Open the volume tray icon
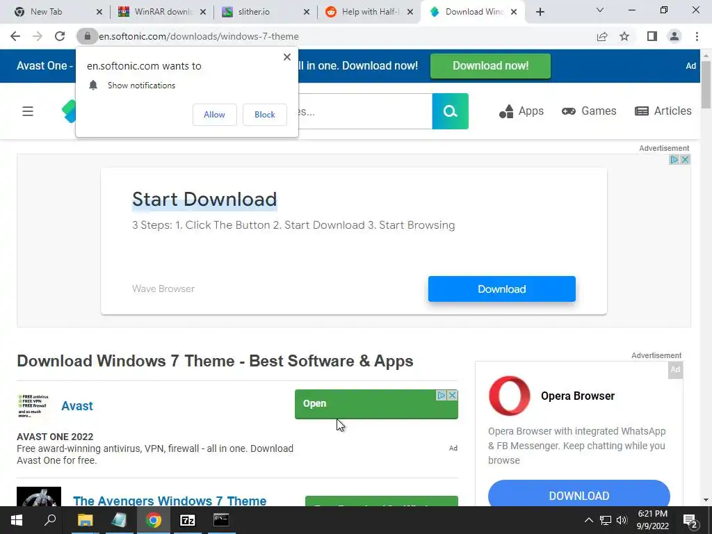The height and width of the screenshot is (534, 712). point(622,520)
